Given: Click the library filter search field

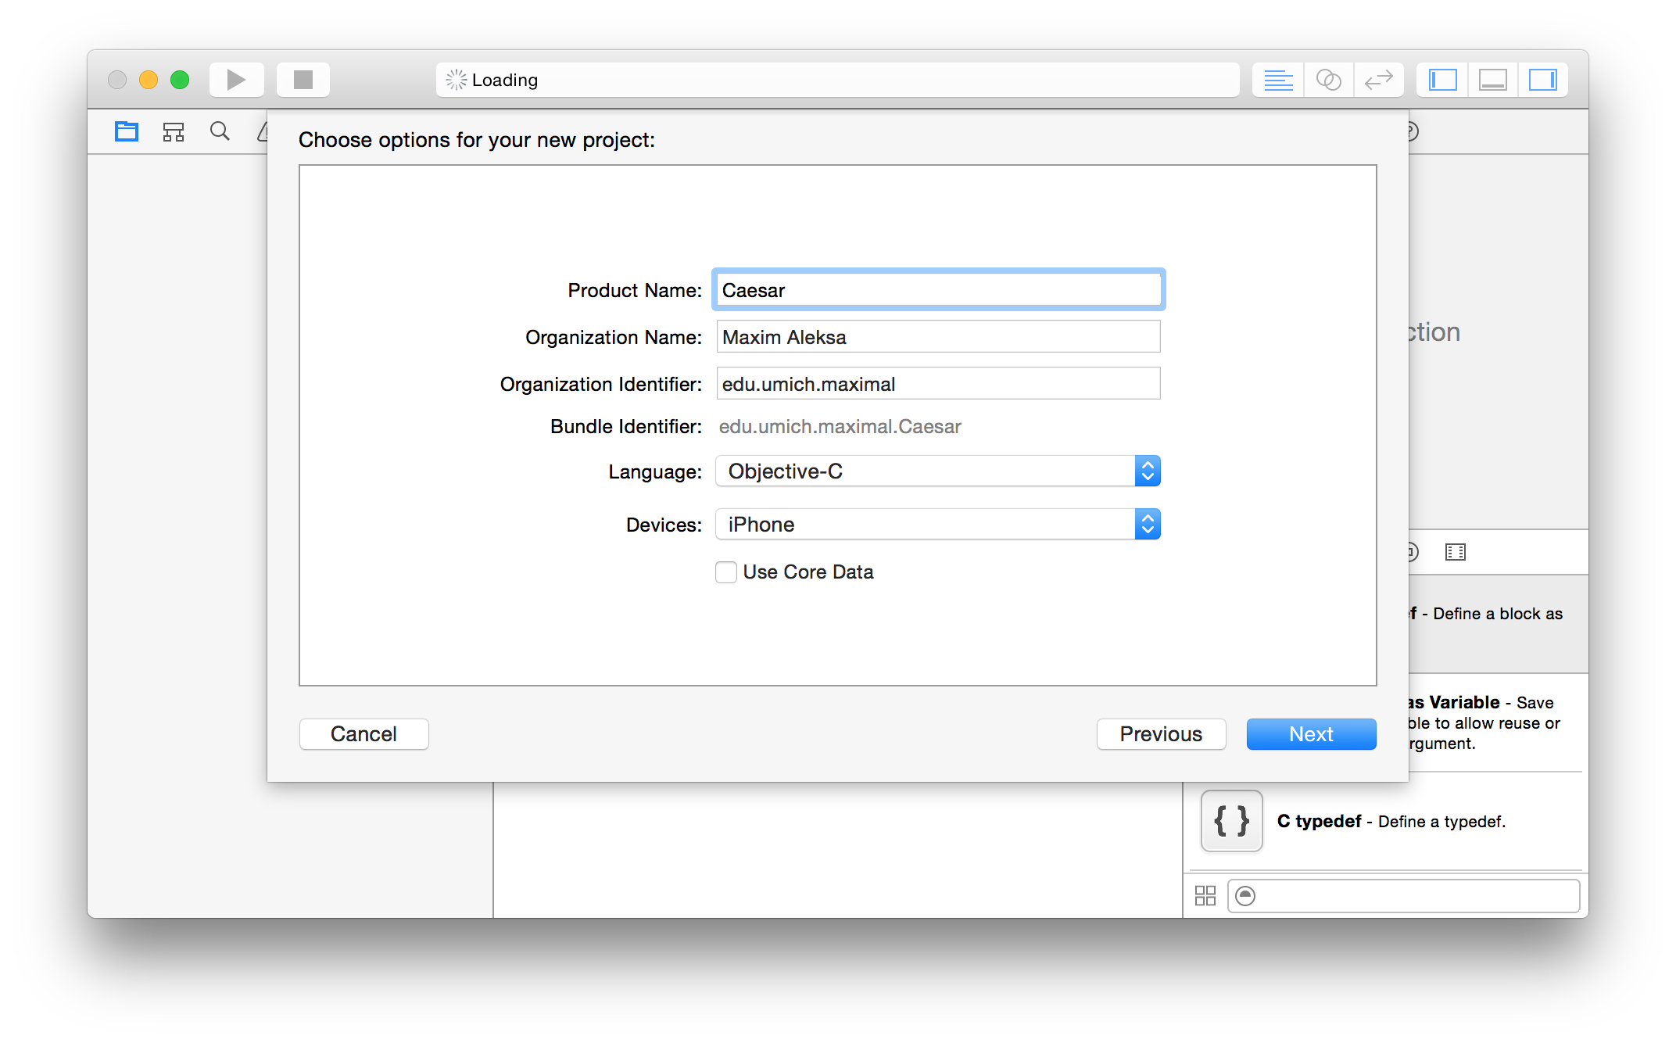Looking at the screenshot, I should click(x=1404, y=896).
